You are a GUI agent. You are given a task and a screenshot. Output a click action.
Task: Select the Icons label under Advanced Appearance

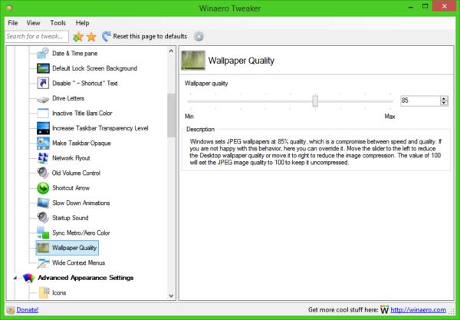(59, 292)
